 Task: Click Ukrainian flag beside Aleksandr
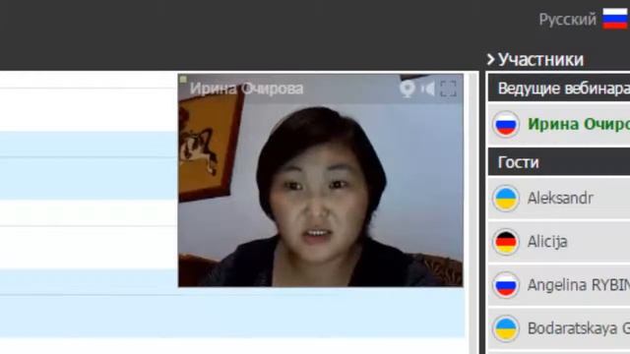pyautogui.click(x=505, y=199)
